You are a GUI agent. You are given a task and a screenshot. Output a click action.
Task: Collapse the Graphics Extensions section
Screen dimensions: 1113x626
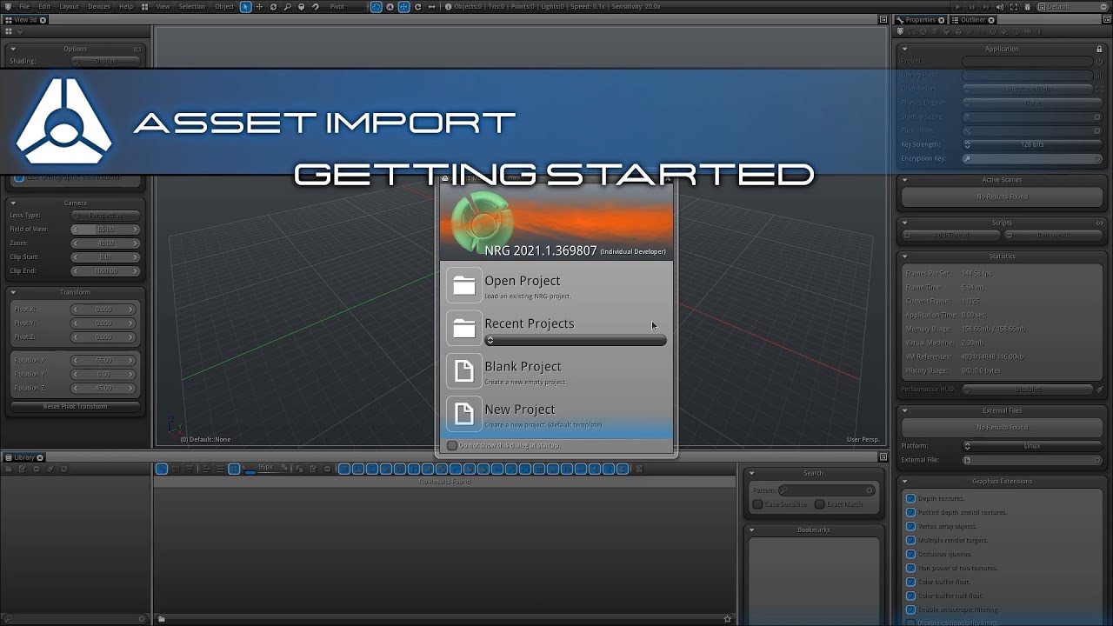click(x=904, y=482)
